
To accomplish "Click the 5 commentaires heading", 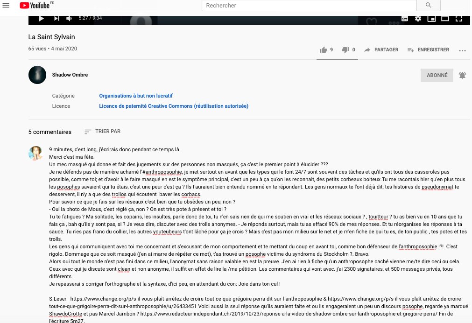I will click(x=49, y=132).
